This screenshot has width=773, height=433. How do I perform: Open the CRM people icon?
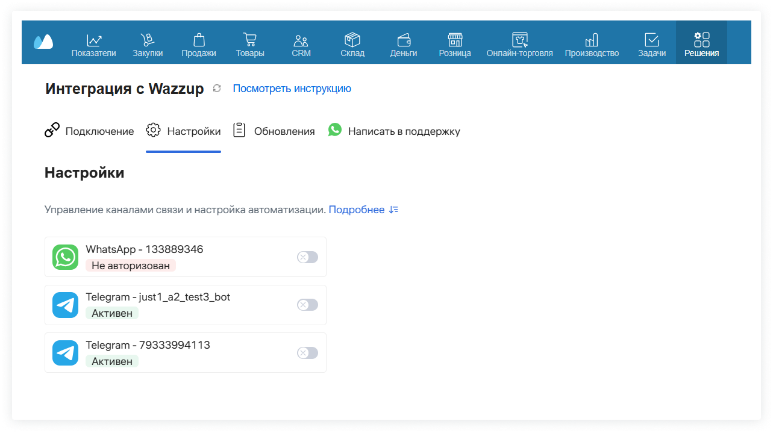[301, 40]
